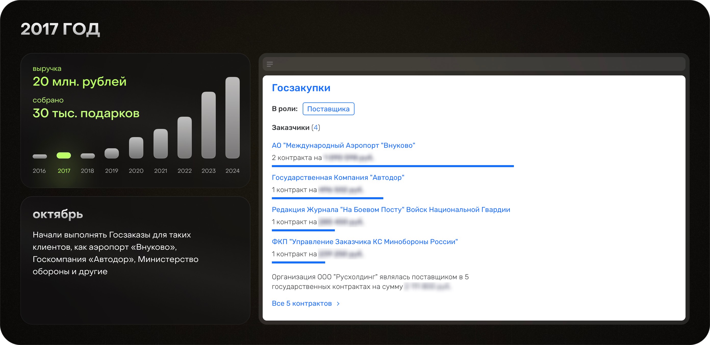Screen dimensions: 710x345
Task: Open АО Международный Аэропорт Внуково link
Action: click(x=343, y=145)
